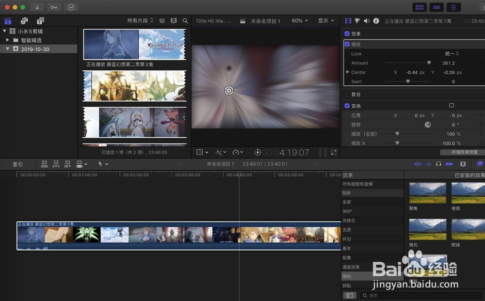485x301 pixels.
Task: Open enhancements magic wand dropdown
Action: coord(221,152)
